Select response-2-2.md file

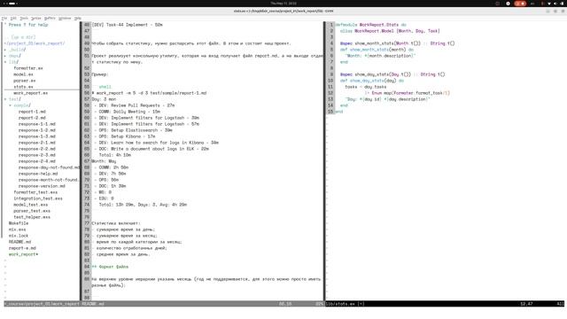click(x=37, y=149)
